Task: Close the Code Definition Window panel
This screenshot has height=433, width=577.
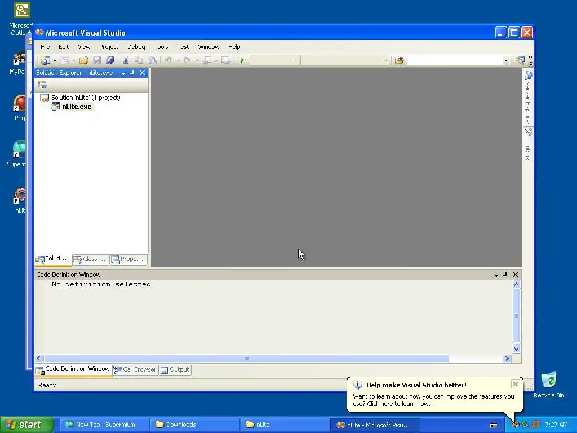Action: click(x=516, y=275)
